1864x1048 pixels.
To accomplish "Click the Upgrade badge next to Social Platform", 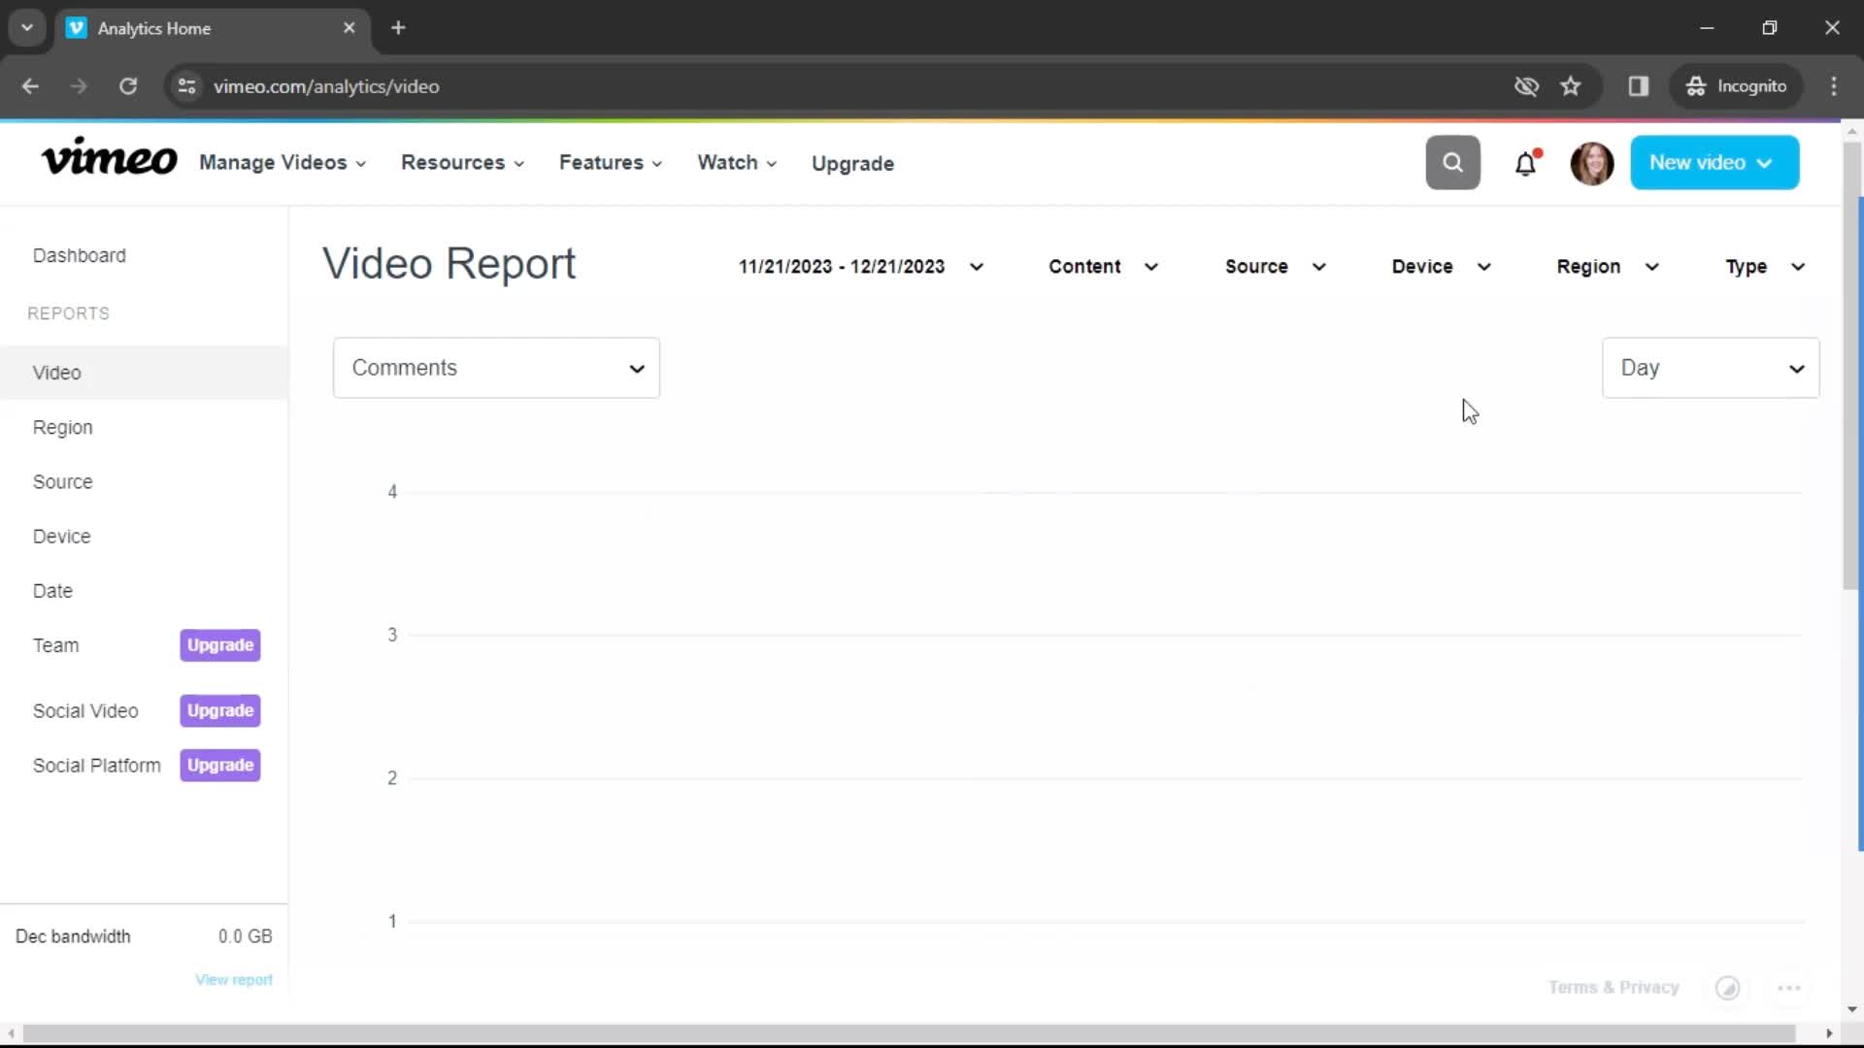I will 220,766.
